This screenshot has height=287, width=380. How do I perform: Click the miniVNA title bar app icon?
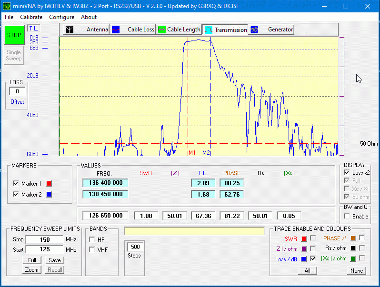7,6
